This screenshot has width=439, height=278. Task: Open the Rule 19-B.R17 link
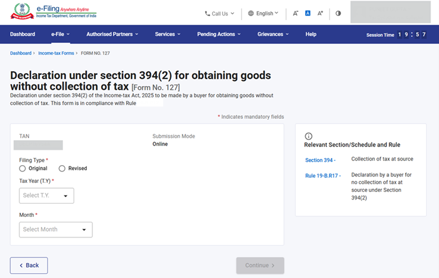pos(323,176)
